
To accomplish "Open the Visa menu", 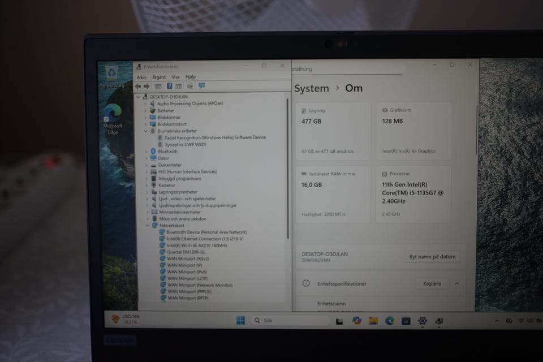I will pyautogui.click(x=175, y=77).
